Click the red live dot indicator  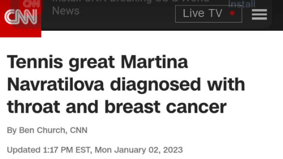pyautogui.click(x=232, y=13)
